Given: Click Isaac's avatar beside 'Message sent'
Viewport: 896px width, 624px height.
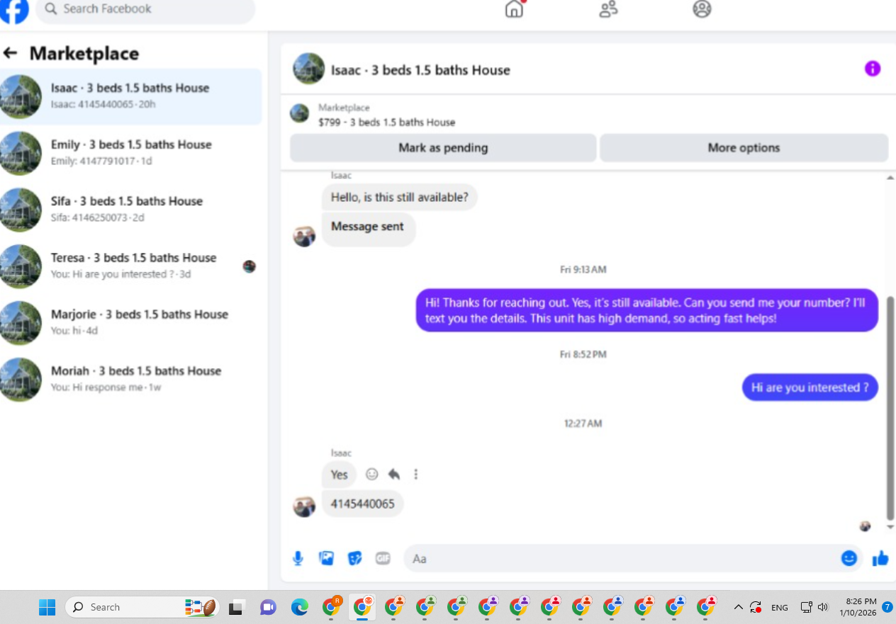Looking at the screenshot, I should point(304,236).
